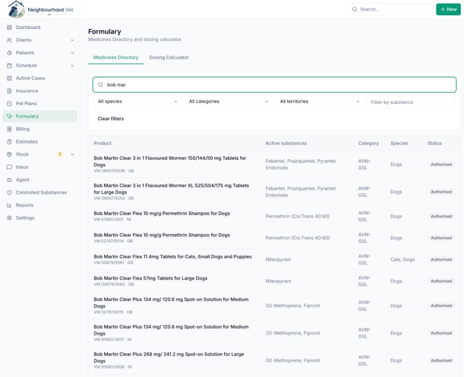
Task: Select Permethrin Shampoo row VM 52797/5014 GB
Action: click(x=274, y=238)
